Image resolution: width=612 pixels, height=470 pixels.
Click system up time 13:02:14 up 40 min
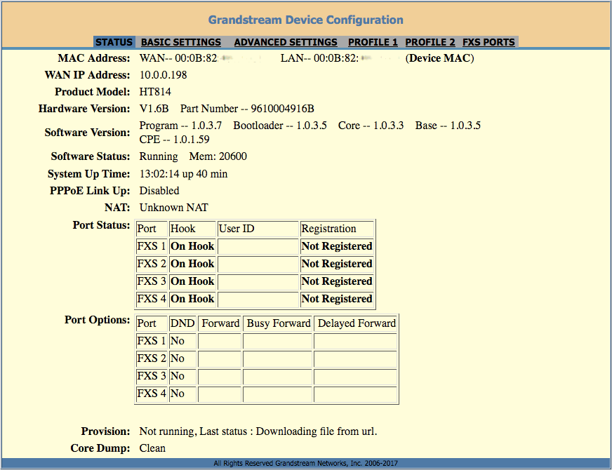coord(183,174)
